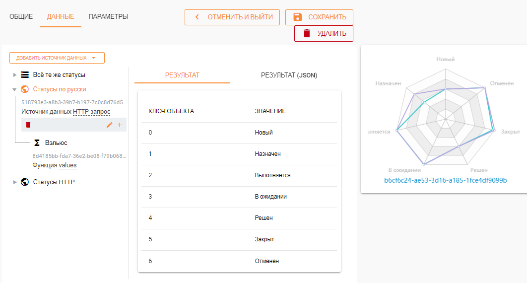The height and width of the screenshot is (283, 527).
Task: Go to the ОБЩИЕ tab
Action: pyautogui.click(x=21, y=17)
